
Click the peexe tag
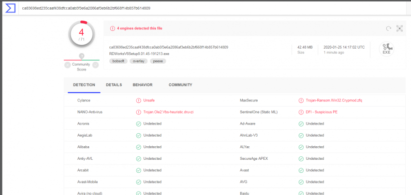tap(158, 61)
